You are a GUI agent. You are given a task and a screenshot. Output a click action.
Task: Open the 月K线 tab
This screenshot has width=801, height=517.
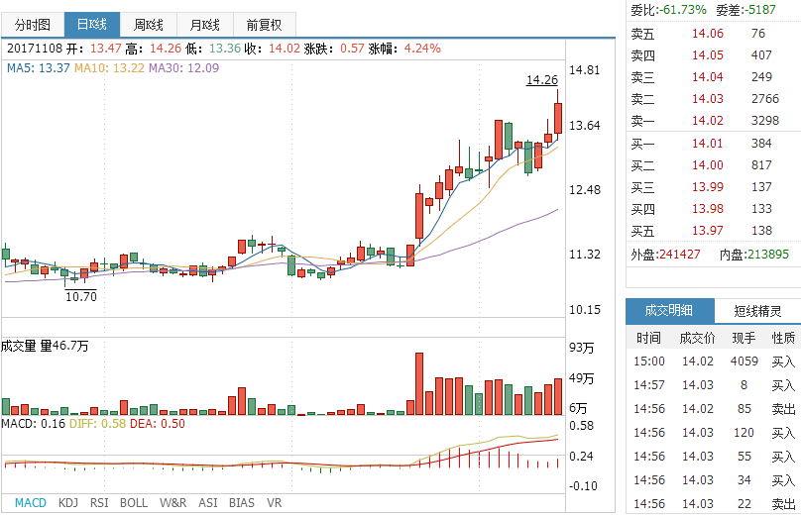pos(205,25)
